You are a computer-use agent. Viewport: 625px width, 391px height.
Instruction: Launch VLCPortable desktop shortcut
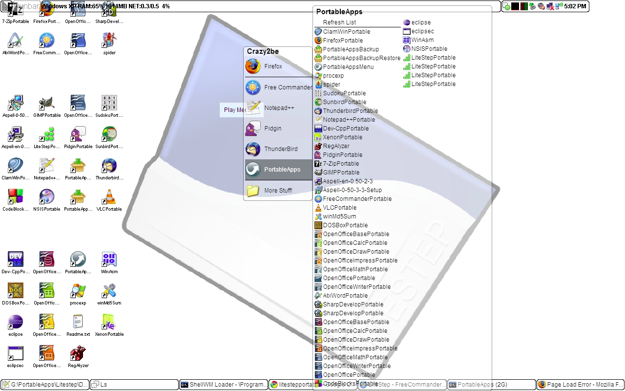pos(109,200)
